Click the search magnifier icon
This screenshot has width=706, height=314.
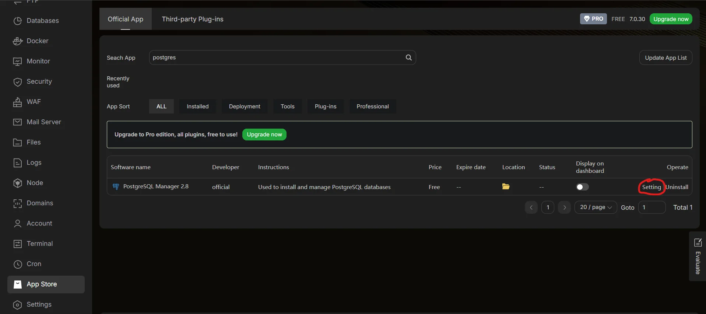pyautogui.click(x=408, y=57)
